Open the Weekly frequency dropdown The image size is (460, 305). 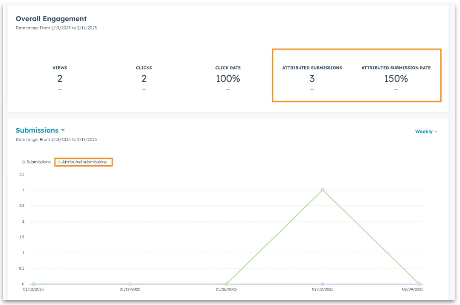(x=425, y=131)
